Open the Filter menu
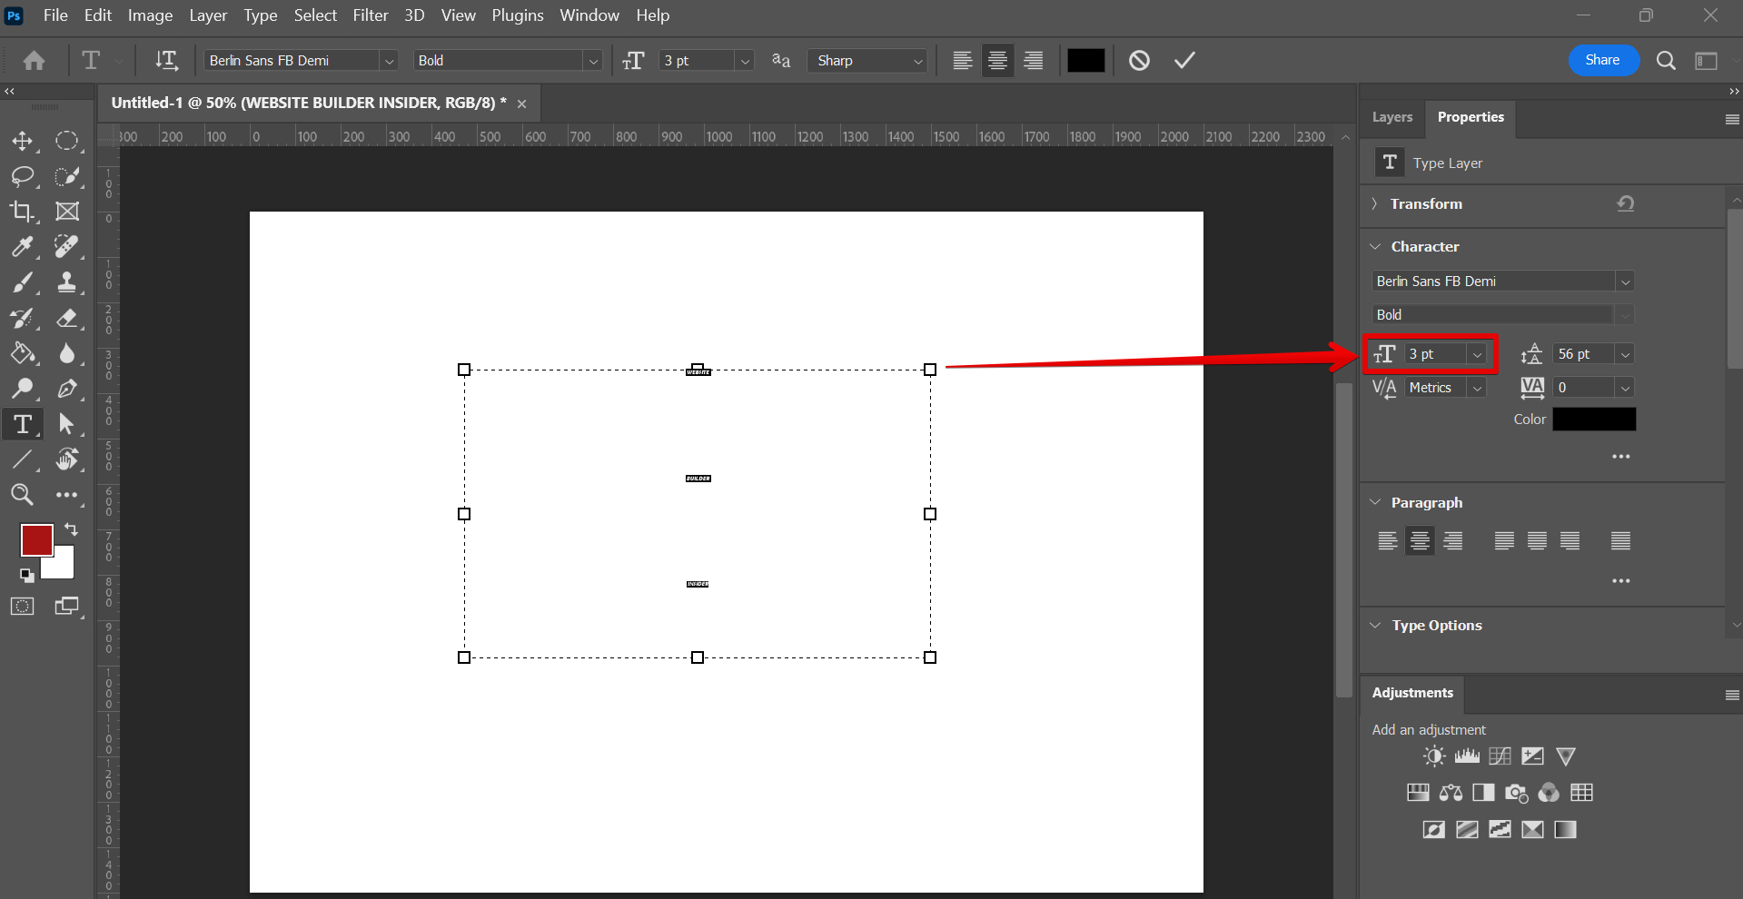Viewport: 1743px width, 899px height. pos(370,15)
